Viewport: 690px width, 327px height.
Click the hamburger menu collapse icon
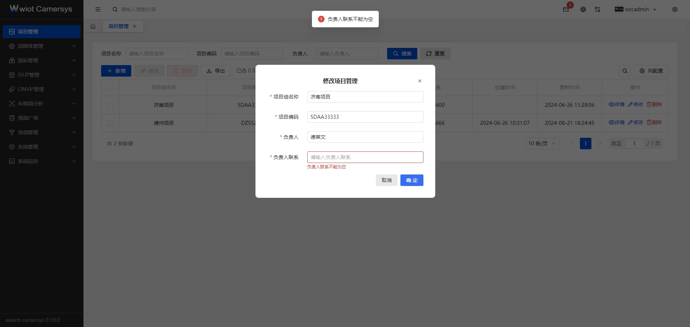(x=98, y=9)
